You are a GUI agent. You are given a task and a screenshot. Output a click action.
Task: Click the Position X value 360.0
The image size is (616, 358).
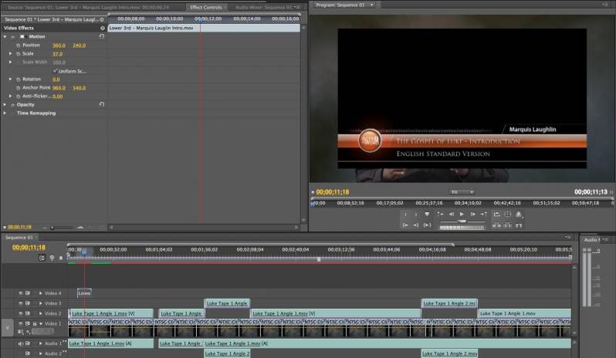point(59,46)
